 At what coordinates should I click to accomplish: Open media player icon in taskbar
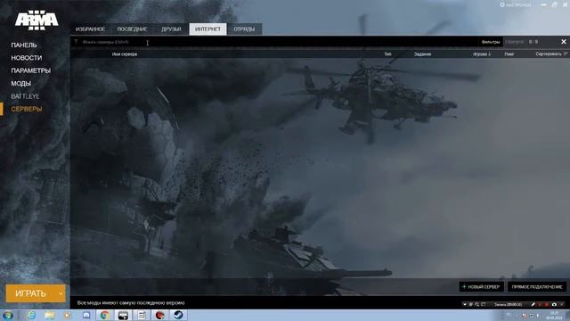click(67, 315)
